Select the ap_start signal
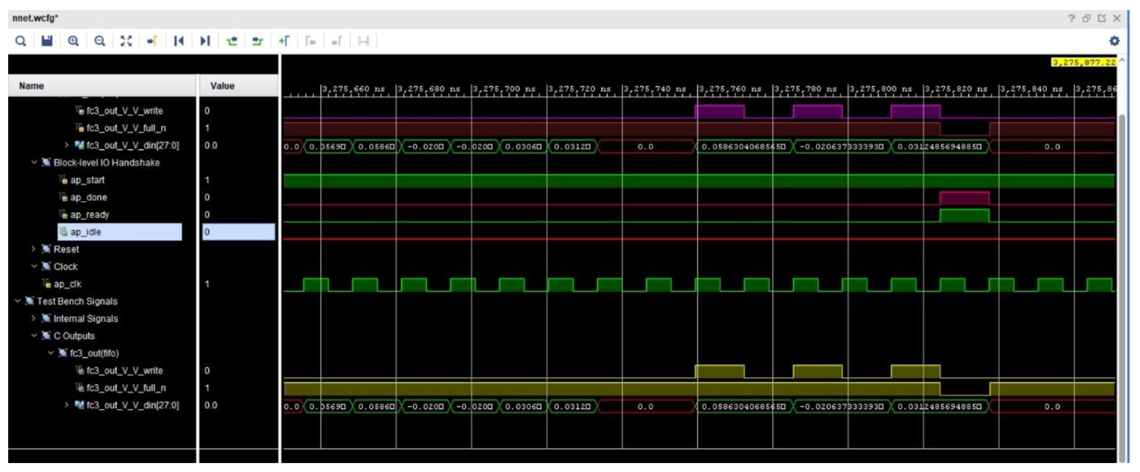This screenshot has height=472, width=1140. tap(87, 180)
